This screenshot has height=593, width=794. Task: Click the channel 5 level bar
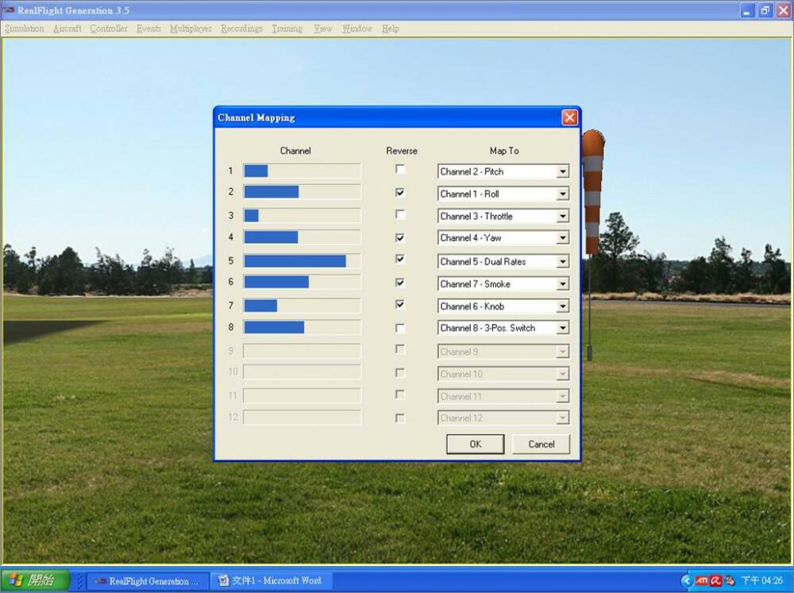[302, 261]
